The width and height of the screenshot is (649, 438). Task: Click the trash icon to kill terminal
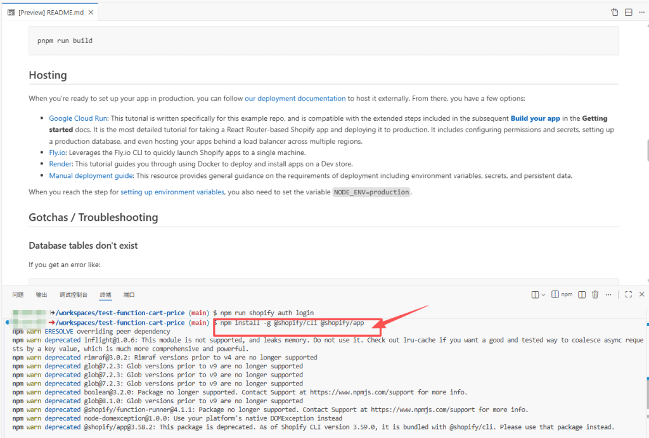point(595,294)
